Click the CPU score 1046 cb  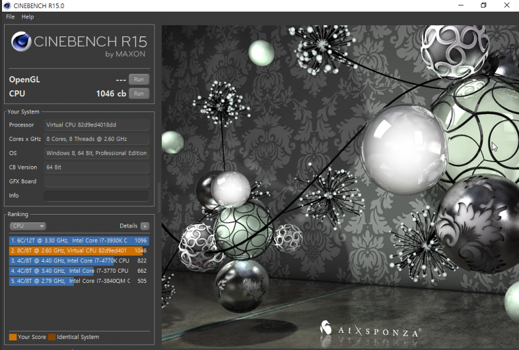pyautogui.click(x=111, y=94)
